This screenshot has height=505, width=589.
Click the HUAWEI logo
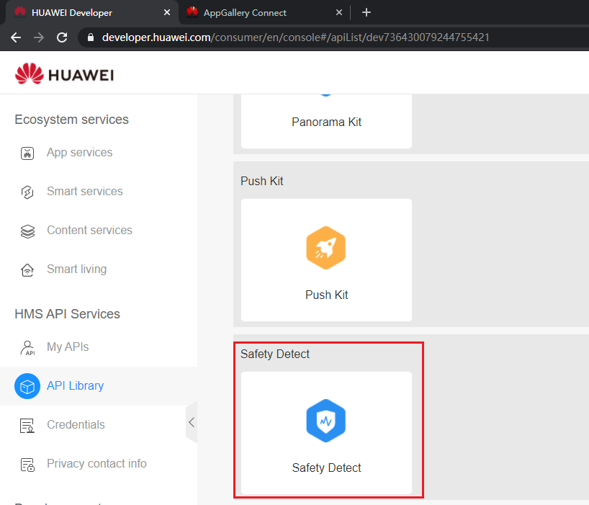63,73
